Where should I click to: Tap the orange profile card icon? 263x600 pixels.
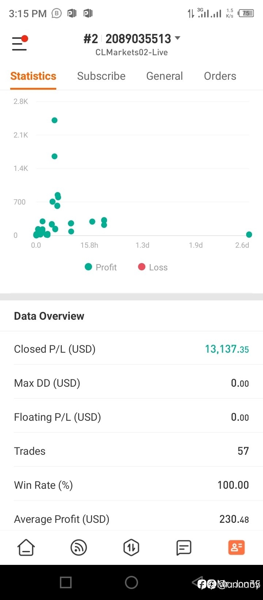pos(236,548)
